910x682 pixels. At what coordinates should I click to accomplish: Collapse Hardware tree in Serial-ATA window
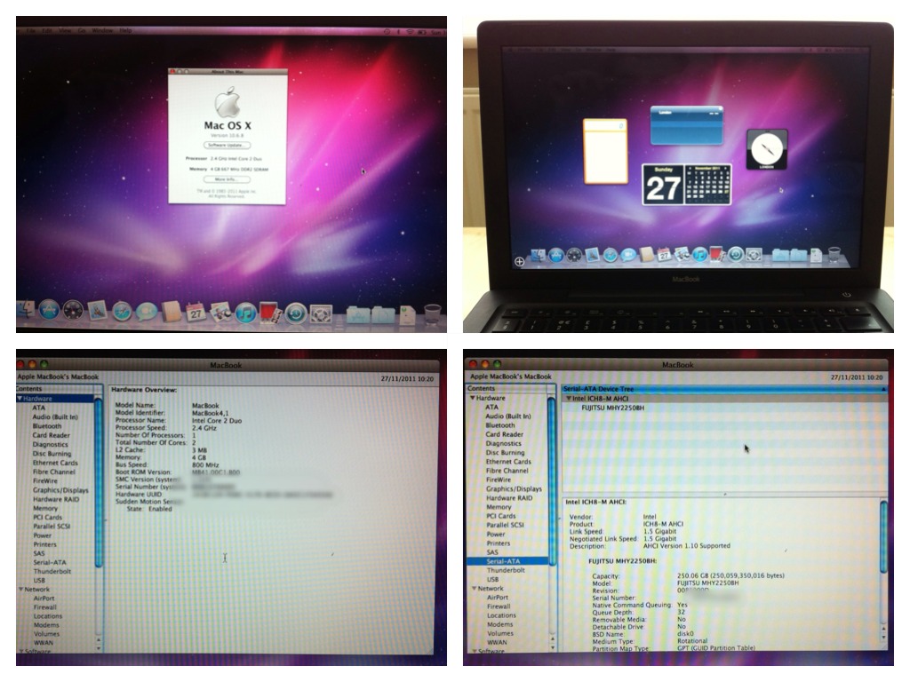point(472,398)
